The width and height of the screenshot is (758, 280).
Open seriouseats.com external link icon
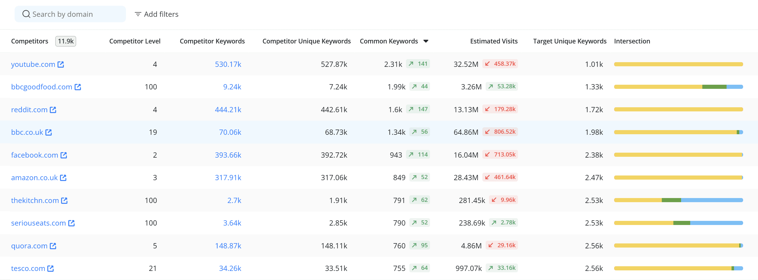(71, 223)
